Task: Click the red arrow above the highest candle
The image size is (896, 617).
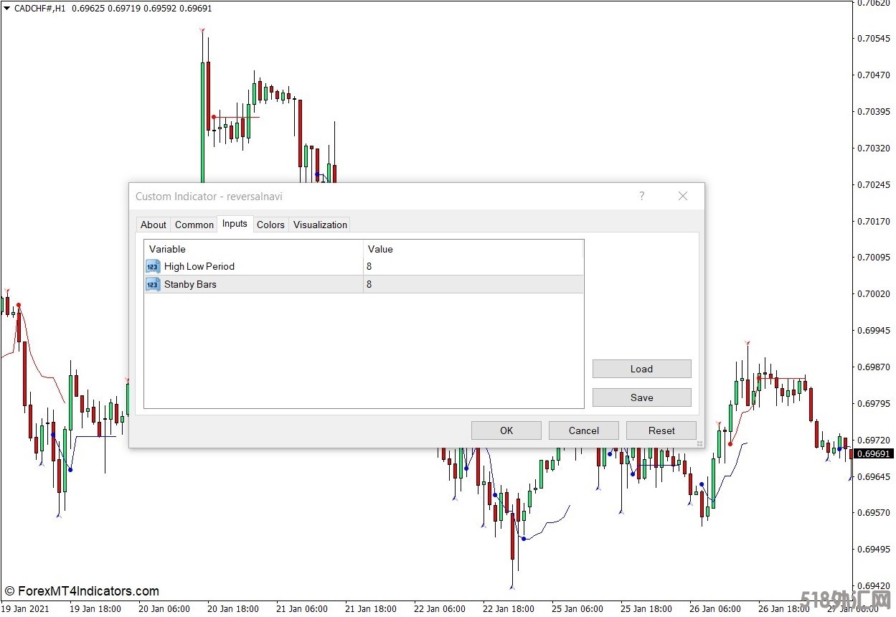Action: pos(202,30)
